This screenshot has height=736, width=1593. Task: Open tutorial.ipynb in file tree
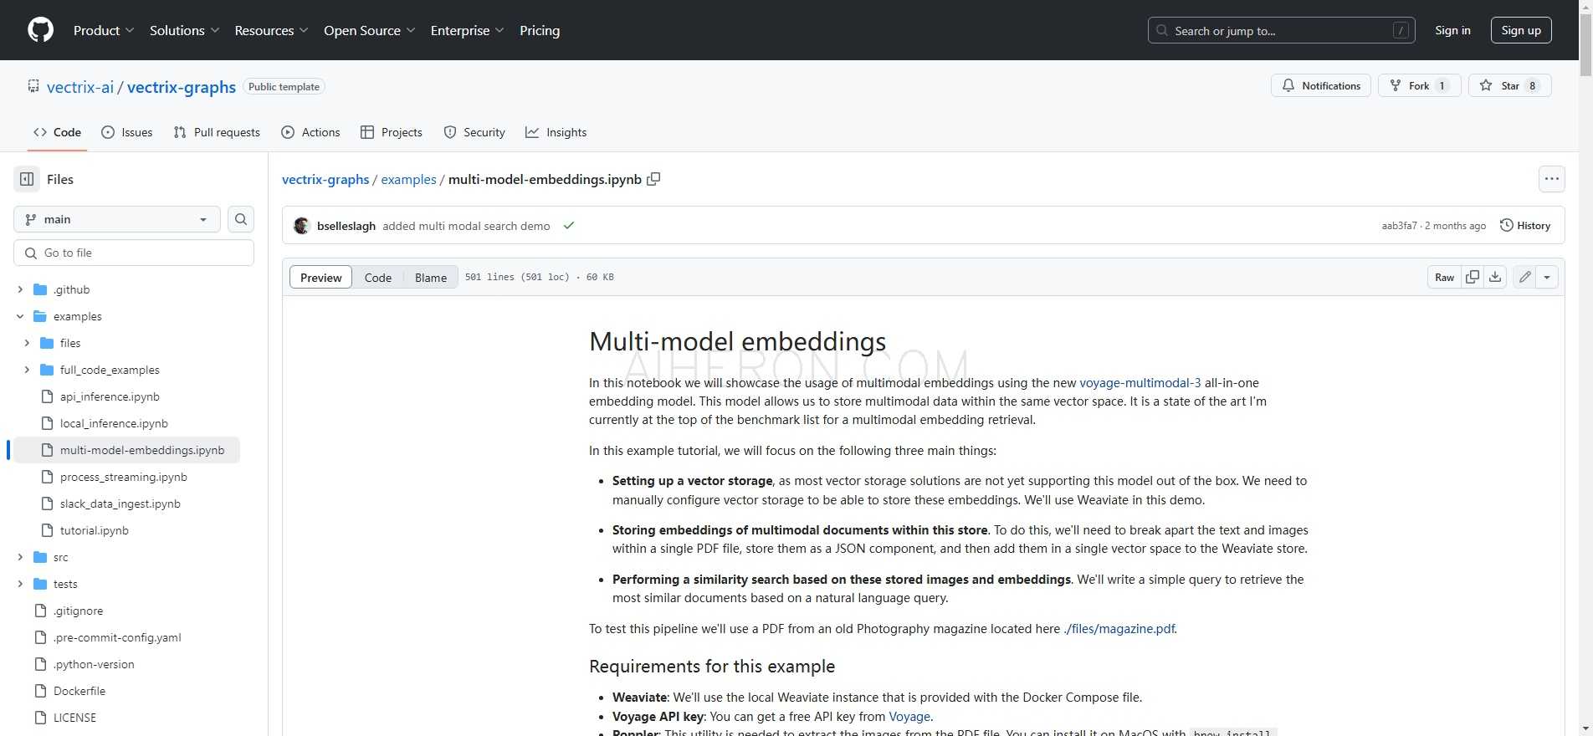pyautogui.click(x=95, y=530)
